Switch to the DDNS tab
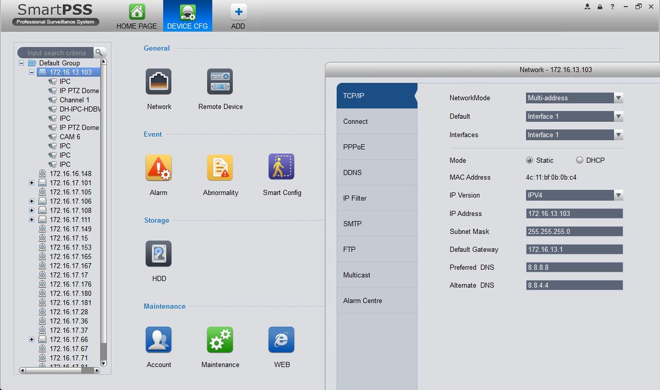This screenshot has height=390, width=660. (x=377, y=172)
